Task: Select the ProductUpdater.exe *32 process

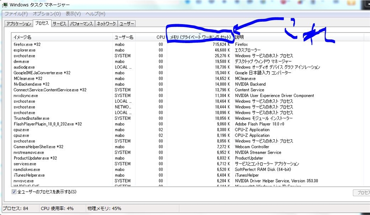Action: coord(188,158)
